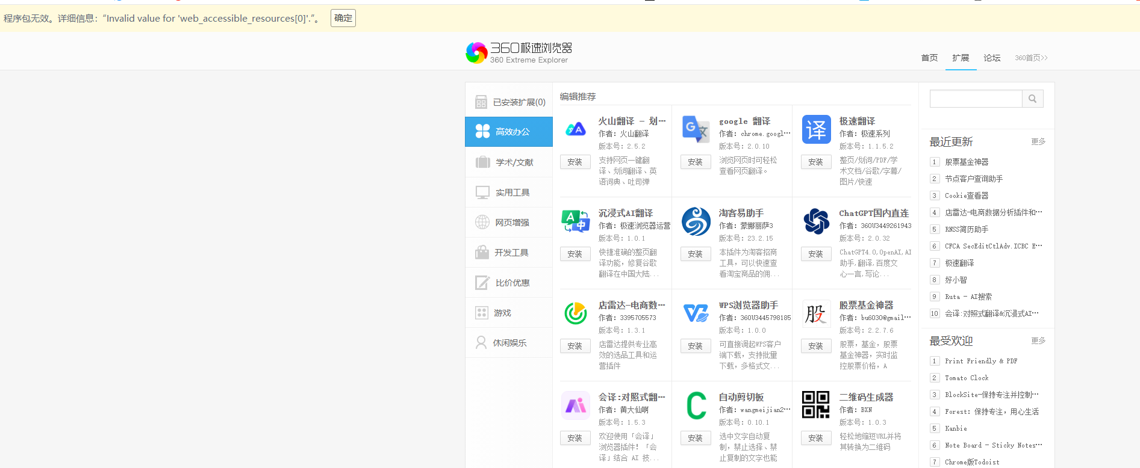Install the 火山翻译 extension
This screenshot has height=468, width=1140.
click(575, 162)
